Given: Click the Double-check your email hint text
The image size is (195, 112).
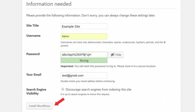Looking at the screenshot, I should pyautogui.click(x=88, y=81).
